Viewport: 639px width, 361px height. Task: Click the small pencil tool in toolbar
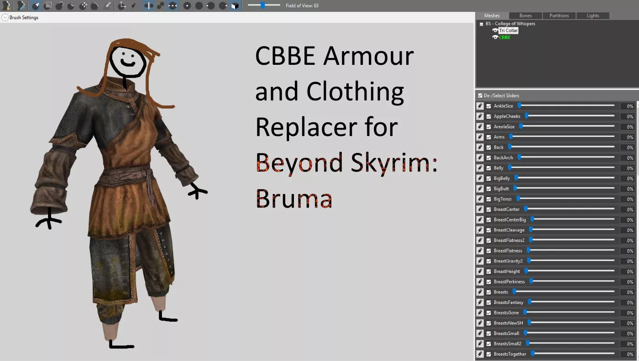pyautogui.click(x=134, y=5)
